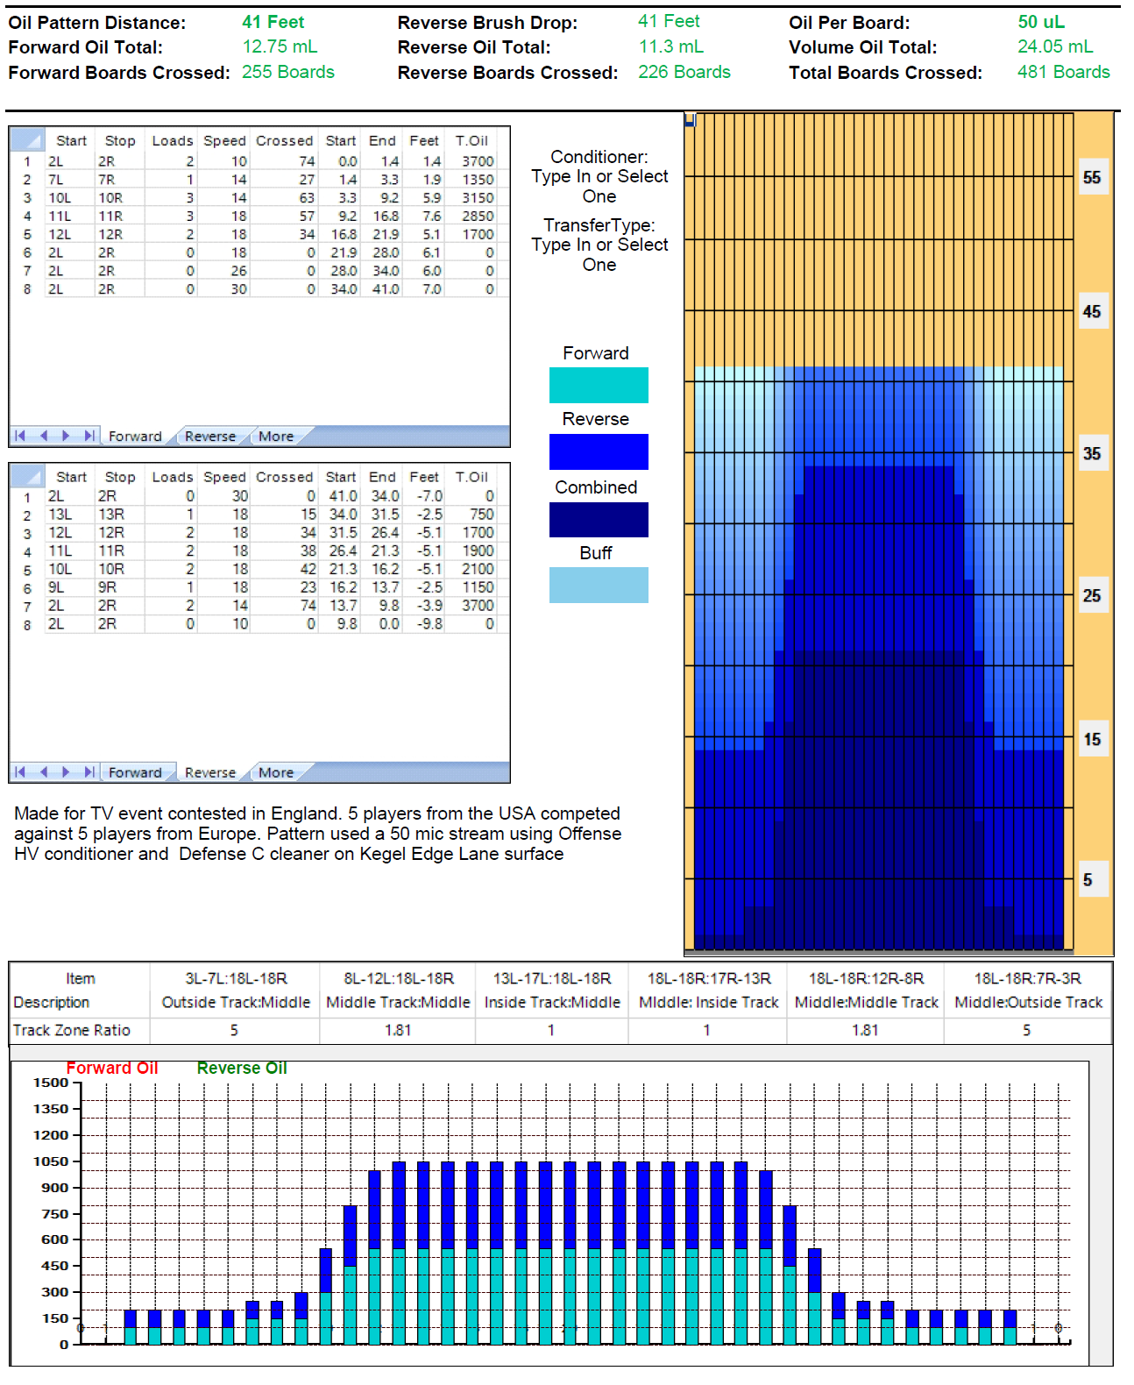Open the More tab in lower table
Screen dimensions: 1134x1385
(276, 773)
